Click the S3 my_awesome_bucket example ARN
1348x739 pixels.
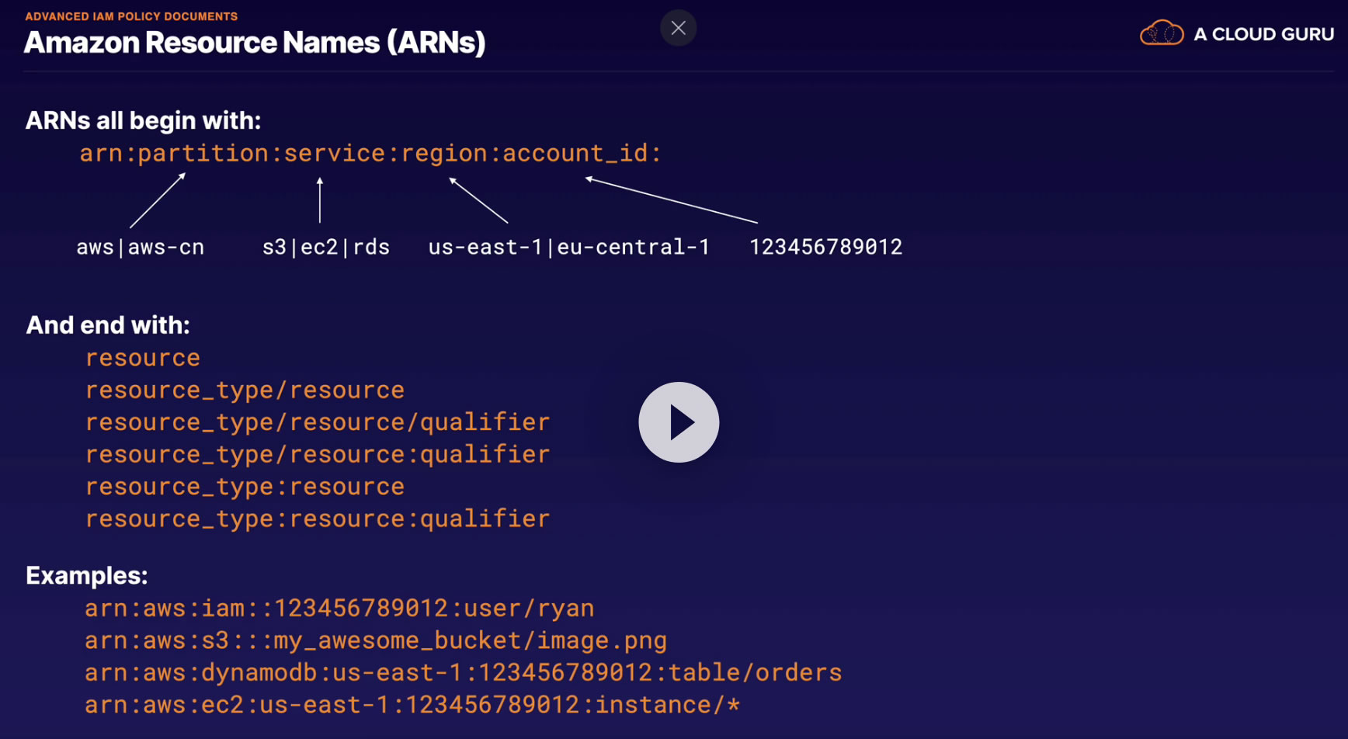[x=376, y=640]
